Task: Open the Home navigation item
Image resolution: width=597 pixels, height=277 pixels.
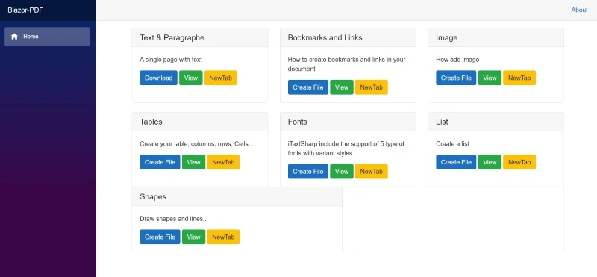Action: point(47,37)
